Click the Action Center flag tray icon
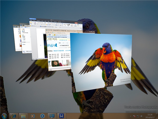 coord(134,116)
